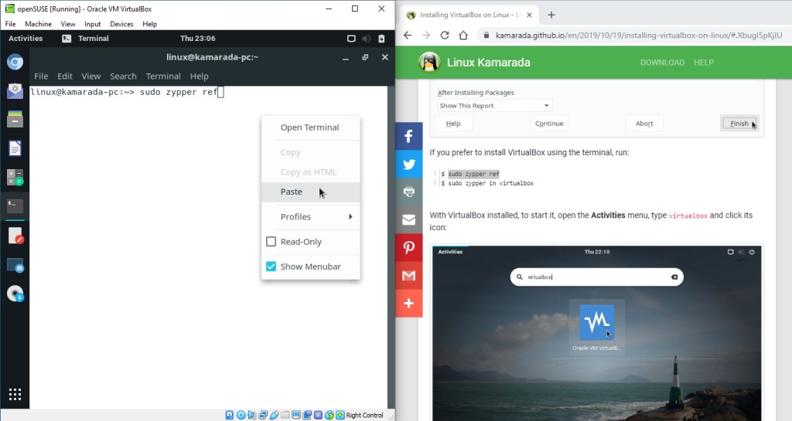Launch Chromium from the GNOME dock
The width and height of the screenshot is (792, 421).
(15, 62)
